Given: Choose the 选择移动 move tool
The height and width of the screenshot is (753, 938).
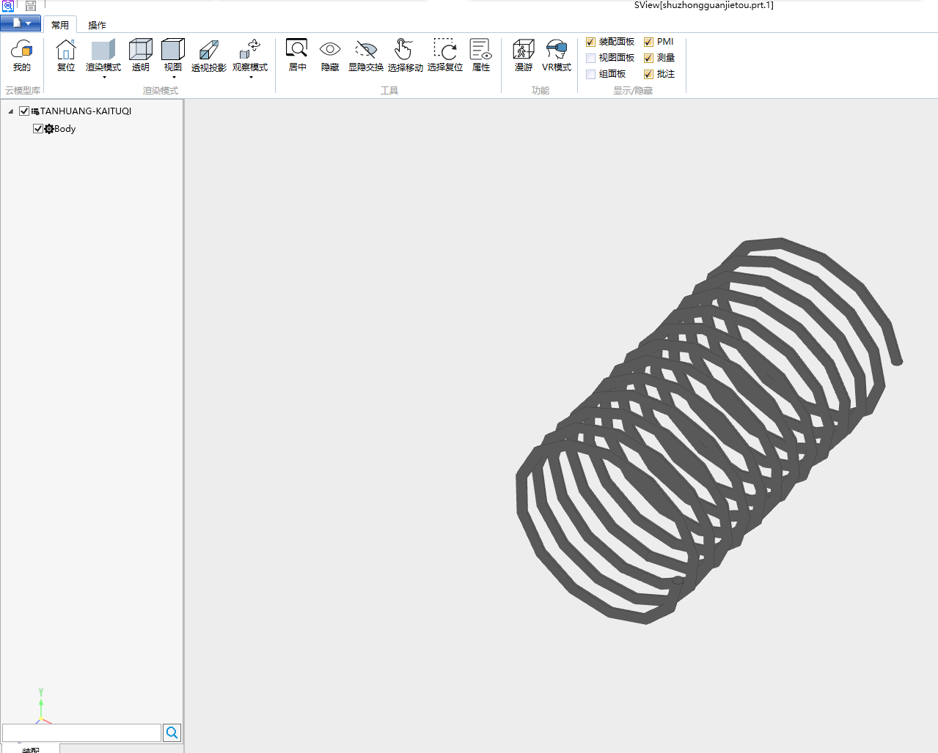Looking at the screenshot, I should point(405,56).
